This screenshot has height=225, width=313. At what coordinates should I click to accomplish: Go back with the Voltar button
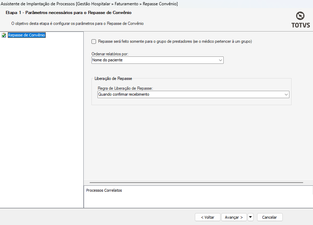tap(207, 217)
